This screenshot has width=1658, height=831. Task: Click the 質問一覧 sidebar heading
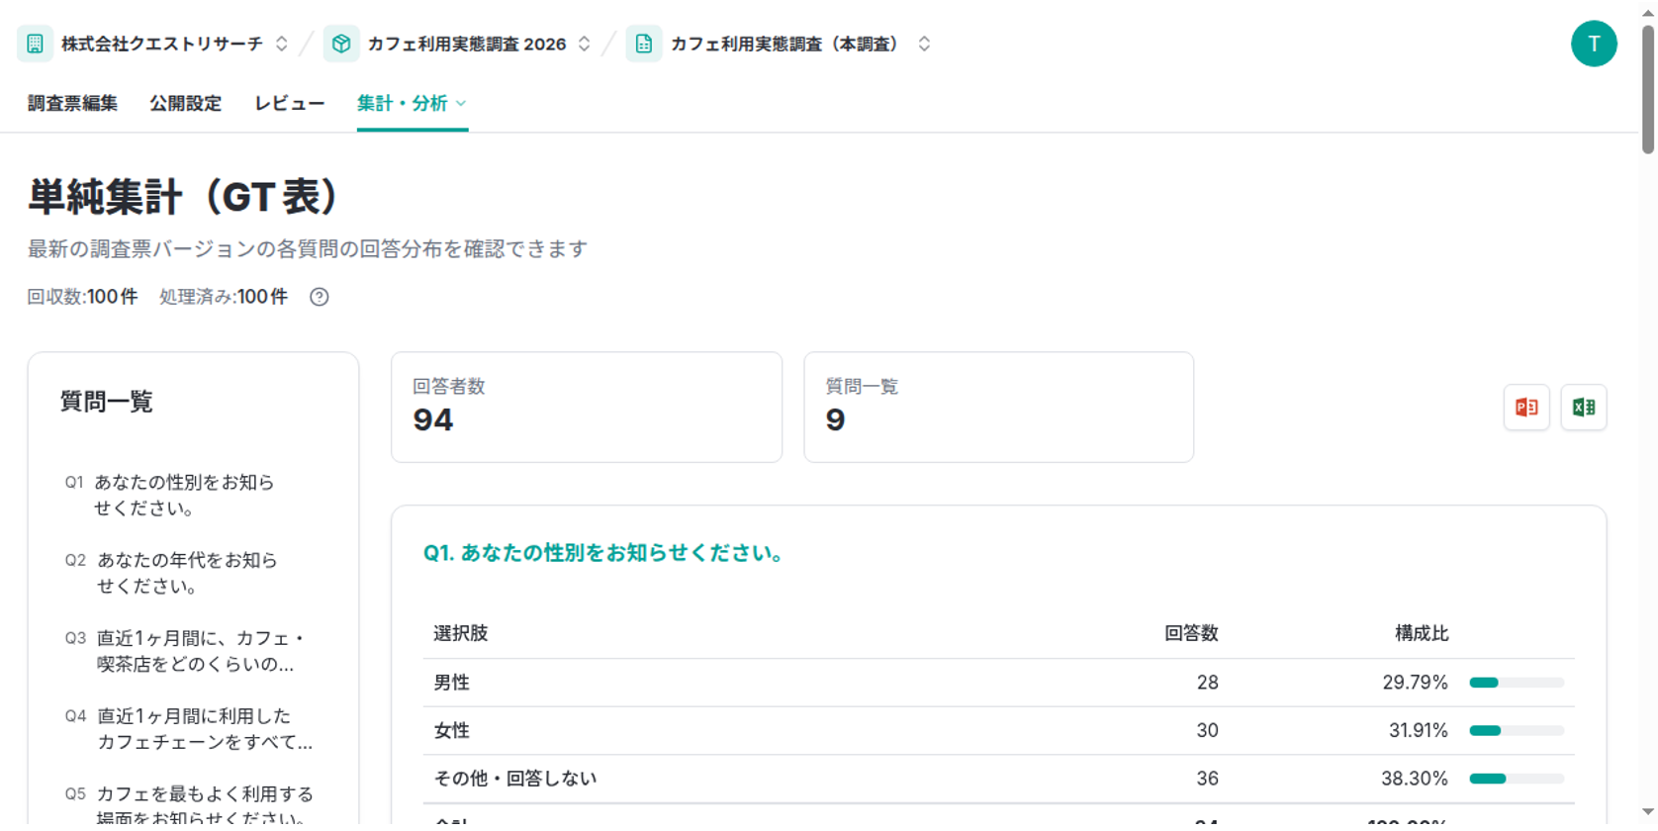coord(107,402)
